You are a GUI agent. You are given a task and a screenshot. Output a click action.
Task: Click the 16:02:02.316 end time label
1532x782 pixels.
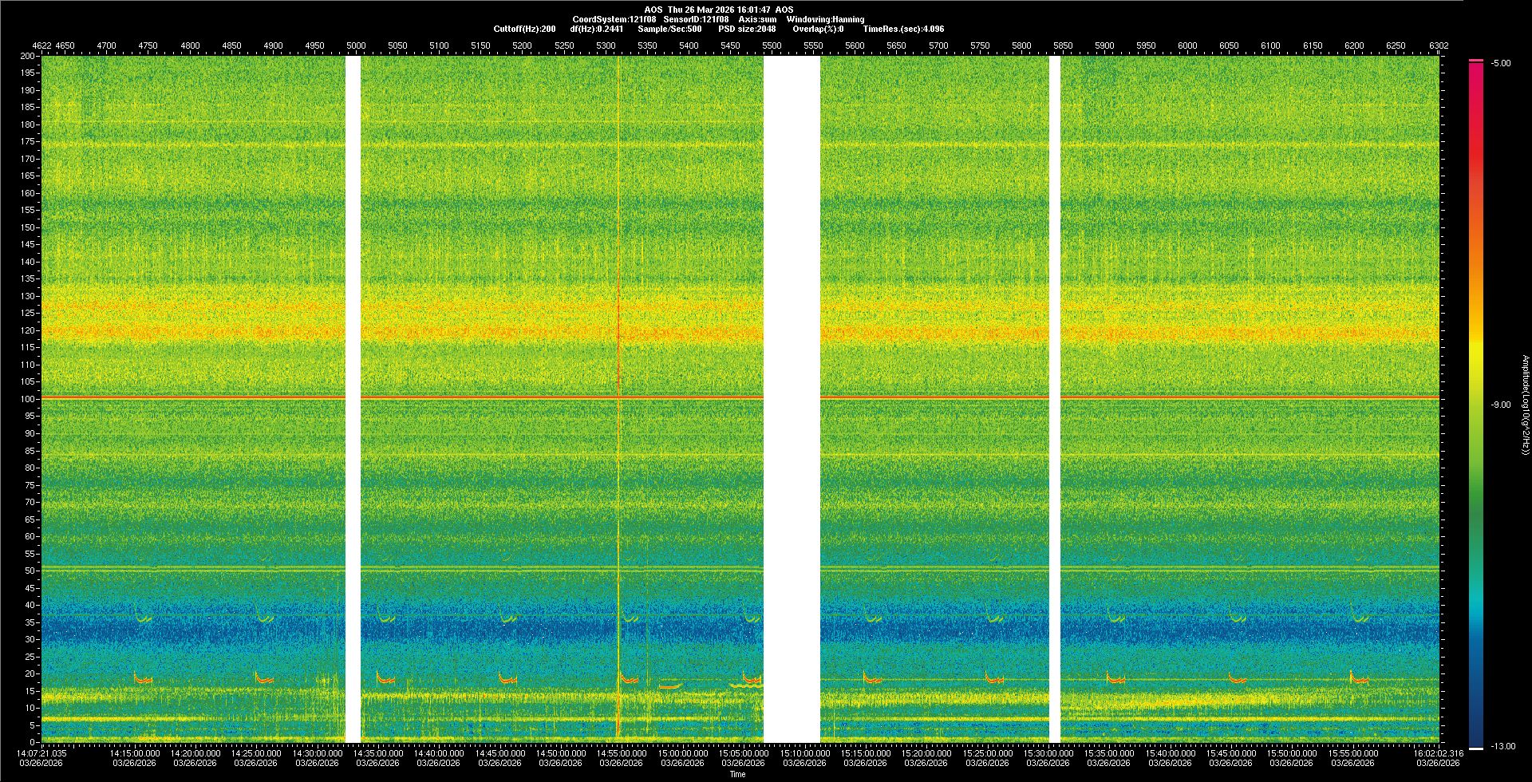1438,752
